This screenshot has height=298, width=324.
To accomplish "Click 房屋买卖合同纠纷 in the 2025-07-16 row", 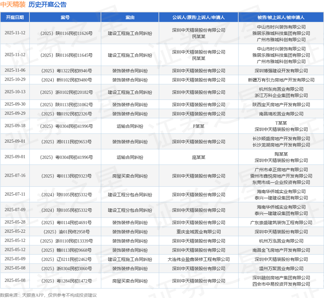I will point(130,176).
